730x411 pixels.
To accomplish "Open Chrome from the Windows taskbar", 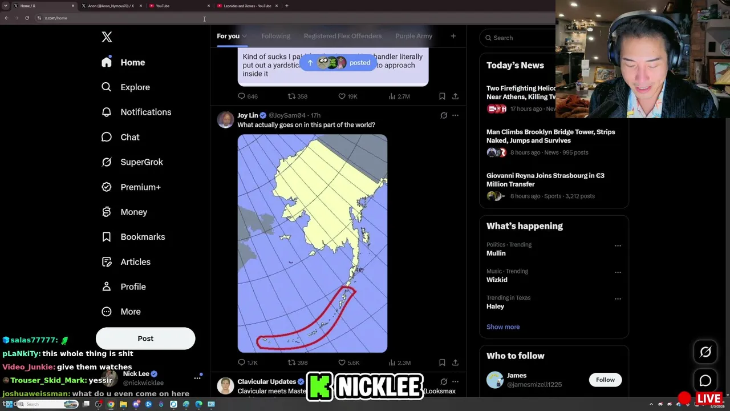I will (111, 404).
